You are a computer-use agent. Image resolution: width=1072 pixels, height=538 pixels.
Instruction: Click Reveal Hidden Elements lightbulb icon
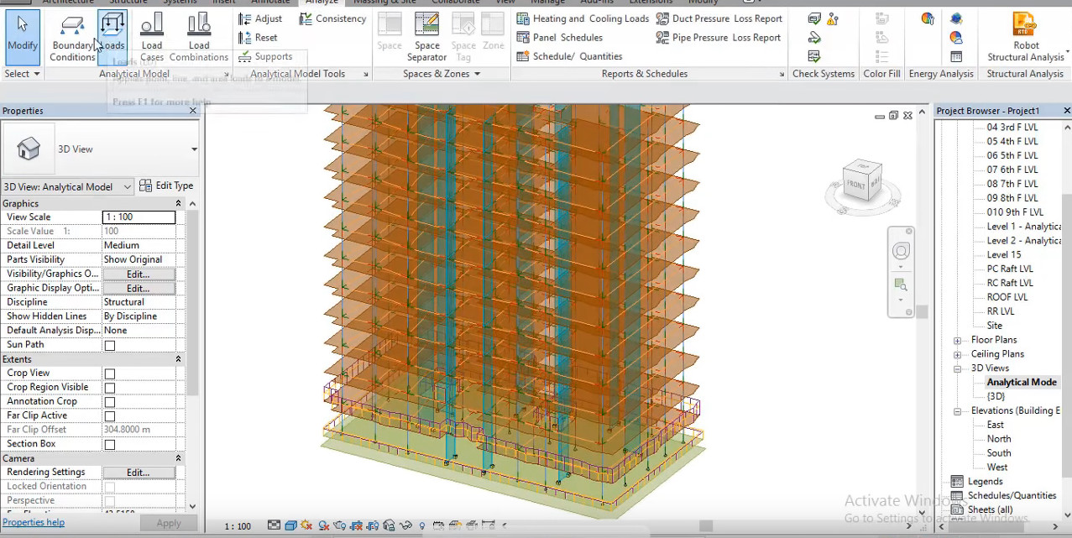[x=422, y=525]
